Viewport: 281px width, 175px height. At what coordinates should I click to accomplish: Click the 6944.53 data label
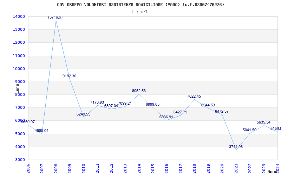[208, 105]
